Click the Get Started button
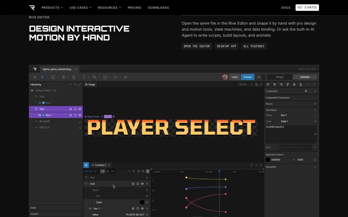 click(x=307, y=7)
